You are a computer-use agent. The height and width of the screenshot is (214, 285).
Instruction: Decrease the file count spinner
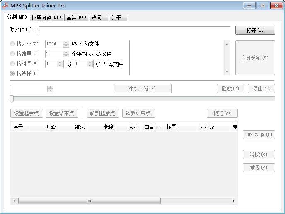(66, 56)
